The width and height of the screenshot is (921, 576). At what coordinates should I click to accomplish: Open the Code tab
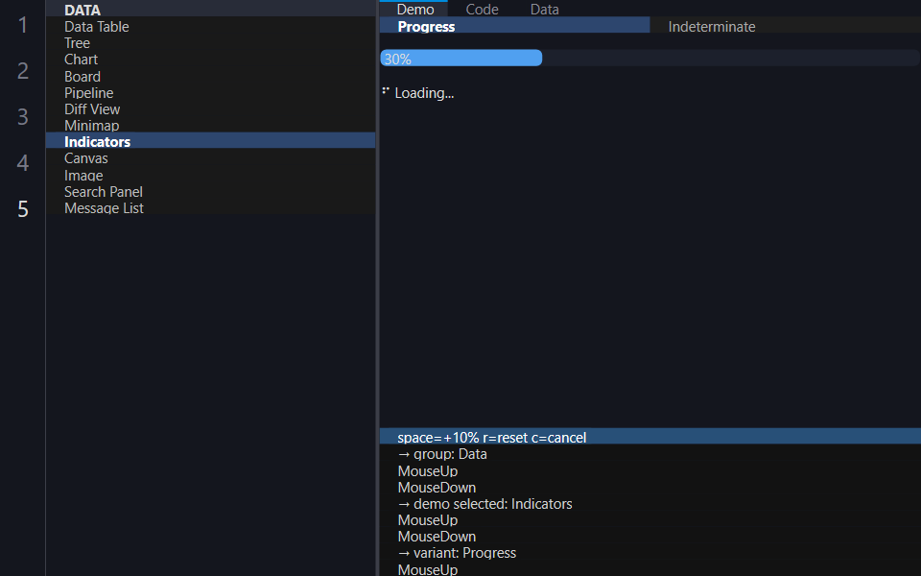[x=483, y=9]
